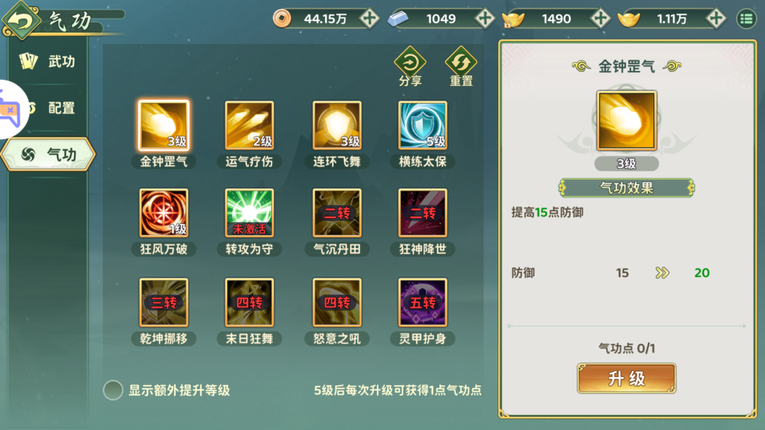Open the top-right list menu
Image resolution: width=765 pixels, height=430 pixels.
[x=746, y=19]
